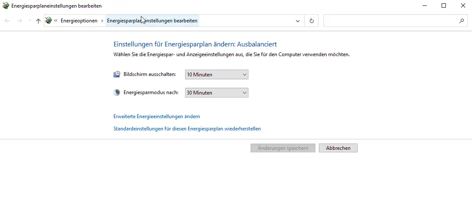The image size is (472, 203).
Task: Open the Bildschirm ausschalten dropdown
Action: click(x=217, y=75)
